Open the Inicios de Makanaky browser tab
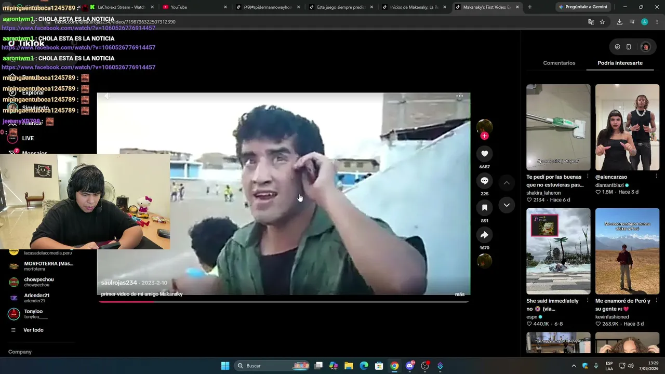 (414, 7)
